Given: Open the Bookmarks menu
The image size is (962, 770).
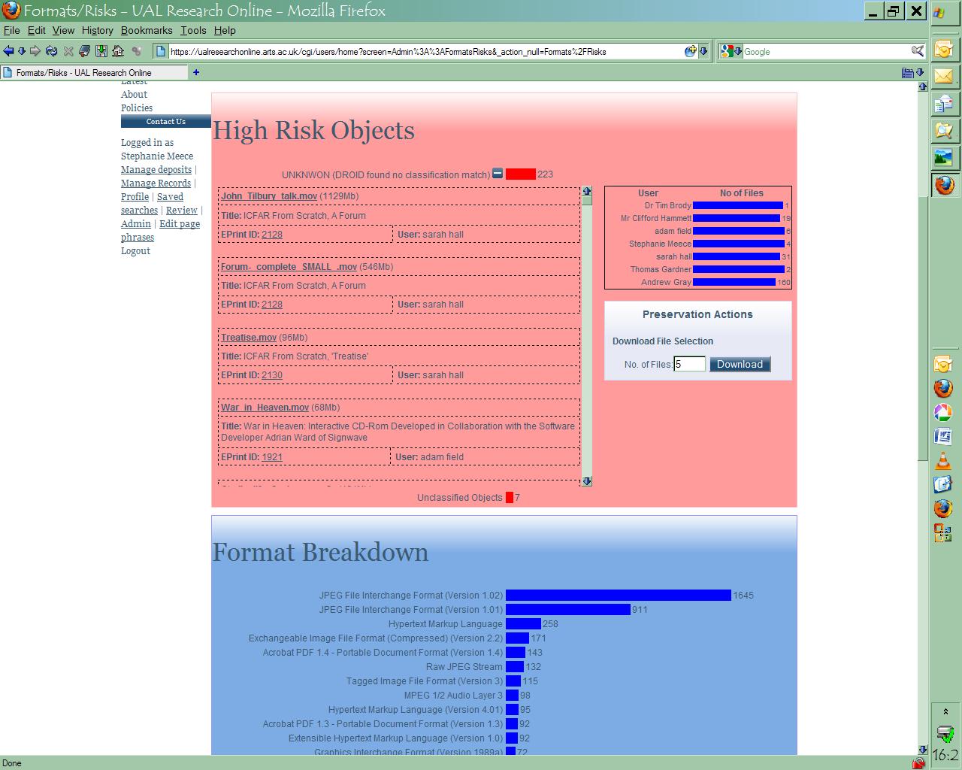Looking at the screenshot, I should pyautogui.click(x=147, y=30).
